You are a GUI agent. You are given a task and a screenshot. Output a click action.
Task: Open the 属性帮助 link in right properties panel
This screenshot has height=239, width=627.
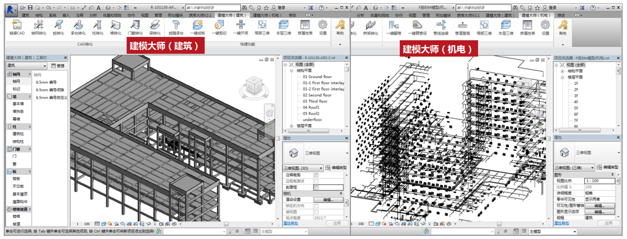pos(560,223)
